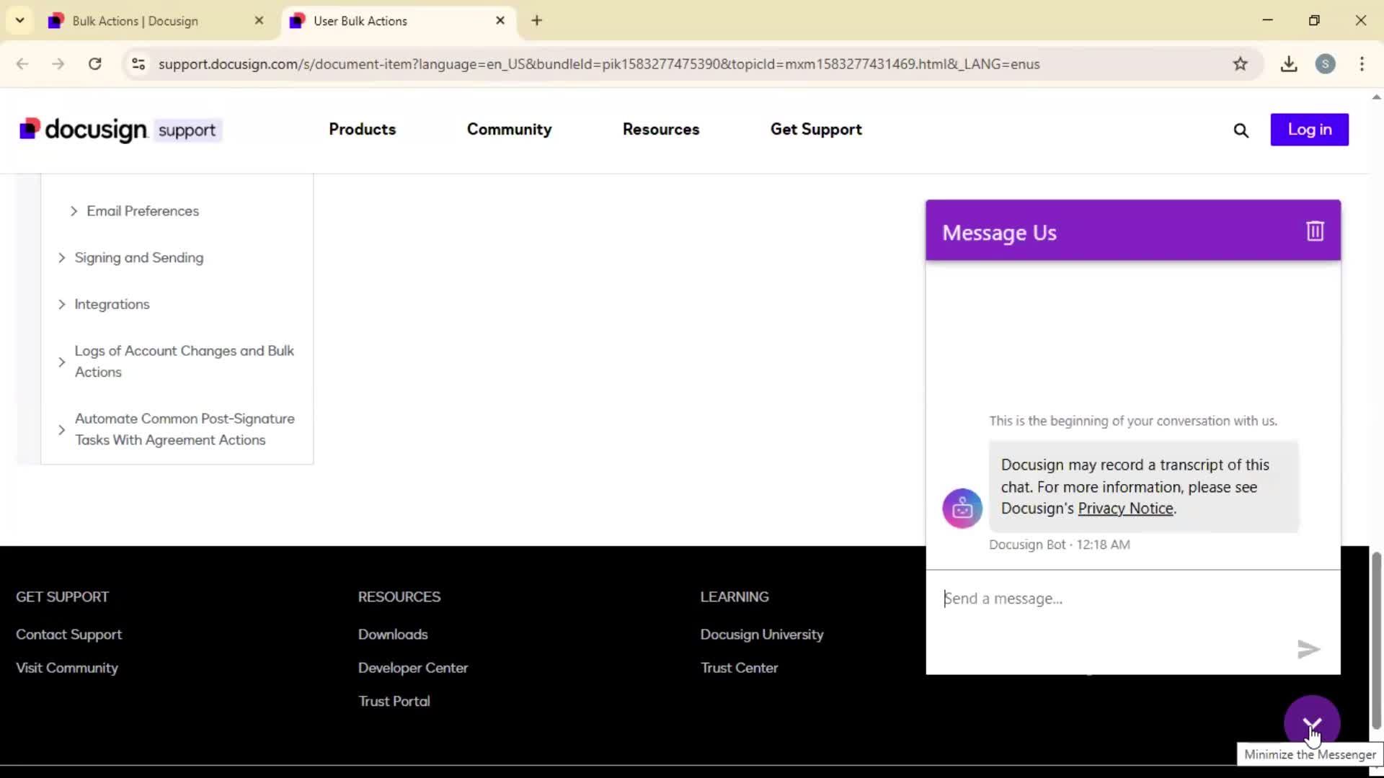Close the Bulk Actions | Docusign tab
Image resolution: width=1384 pixels, height=778 pixels.
coord(259,21)
